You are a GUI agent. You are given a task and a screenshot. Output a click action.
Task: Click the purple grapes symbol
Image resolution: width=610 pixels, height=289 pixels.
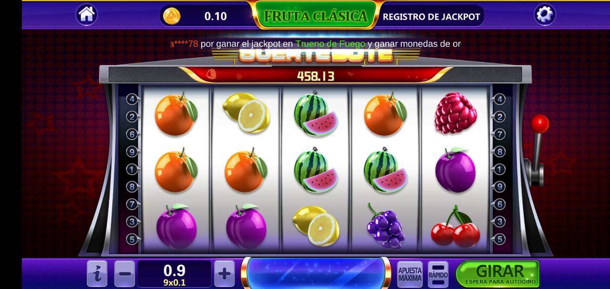coord(385,227)
